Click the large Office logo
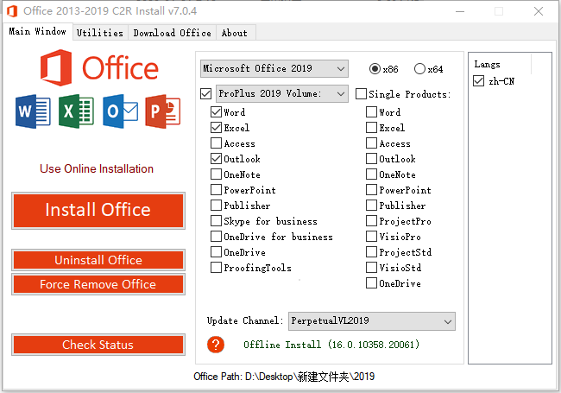 tap(99, 67)
